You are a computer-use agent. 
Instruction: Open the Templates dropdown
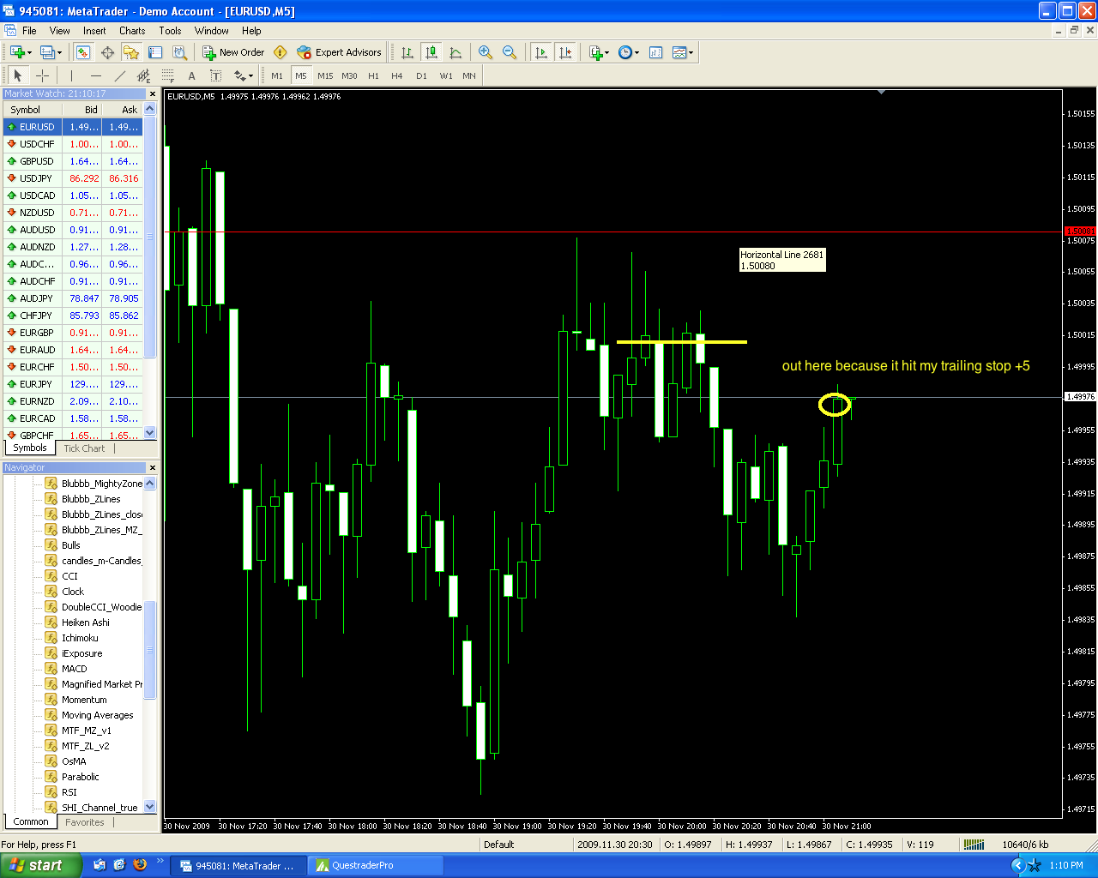[x=683, y=52]
